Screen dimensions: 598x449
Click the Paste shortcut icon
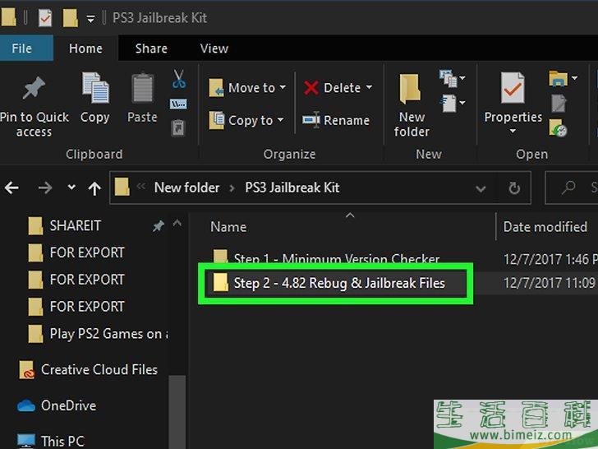[178, 128]
